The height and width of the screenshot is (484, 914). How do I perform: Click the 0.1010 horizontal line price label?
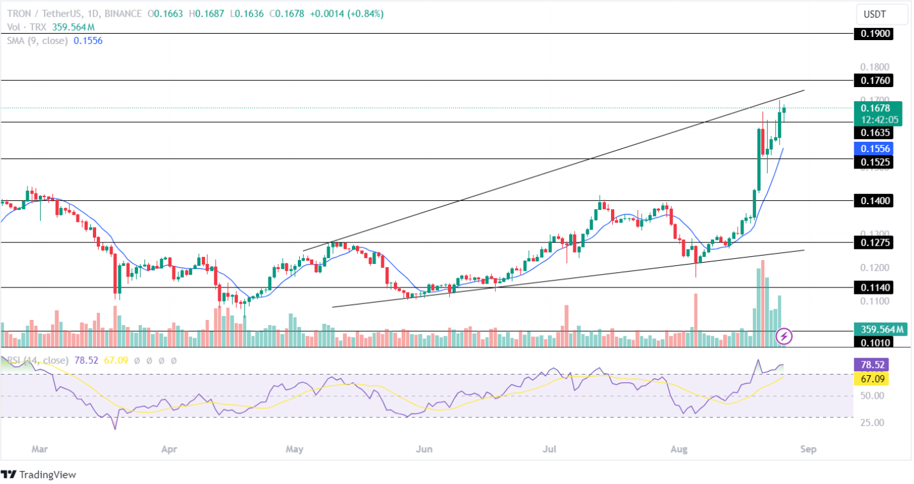tap(873, 342)
